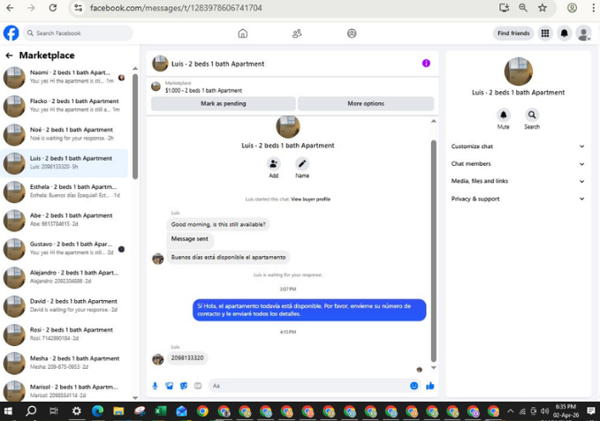
Task: Open the Alejandro conversation
Action: click(x=65, y=278)
